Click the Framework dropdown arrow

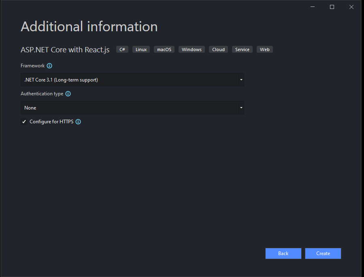[241, 80]
